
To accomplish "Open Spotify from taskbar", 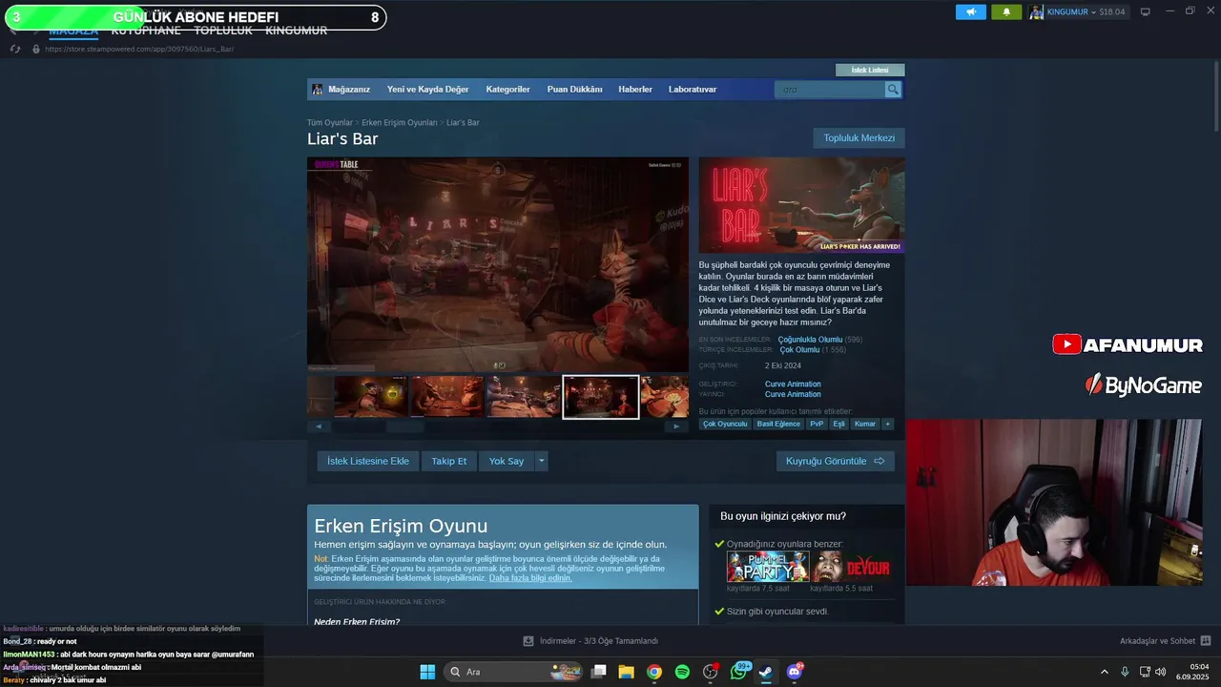I will pyautogui.click(x=682, y=672).
